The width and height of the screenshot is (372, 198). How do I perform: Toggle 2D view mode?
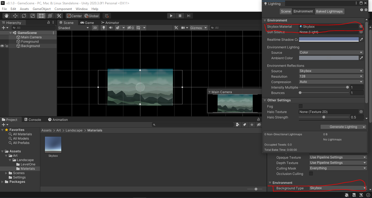click(x=95, y=28)
